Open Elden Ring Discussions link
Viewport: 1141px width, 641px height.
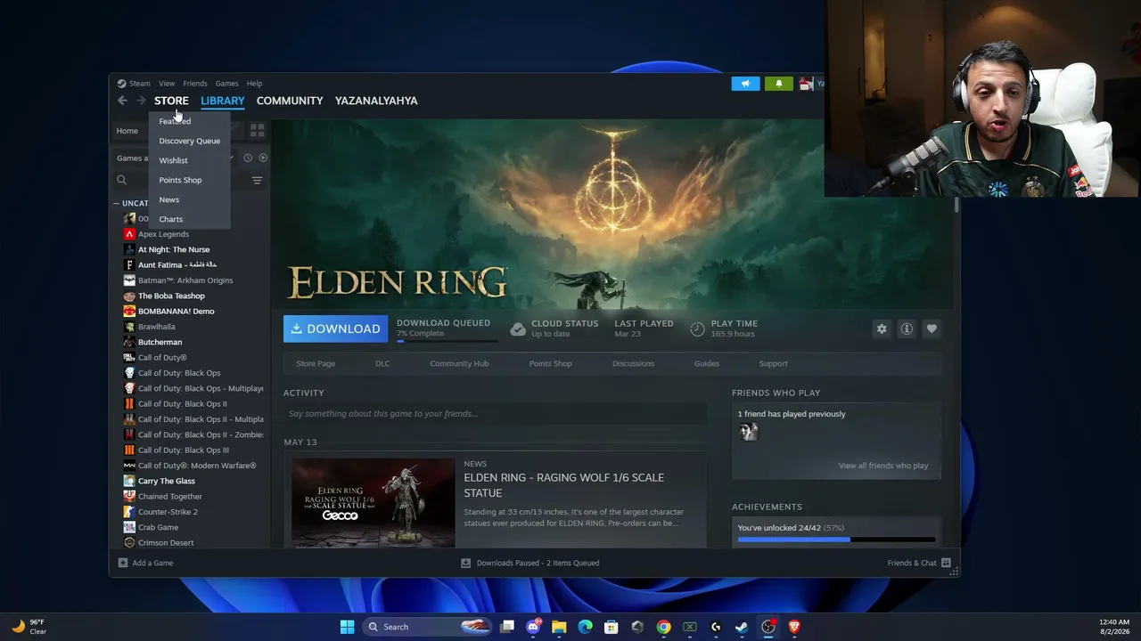pyautogui.click(x=633, y=363)
